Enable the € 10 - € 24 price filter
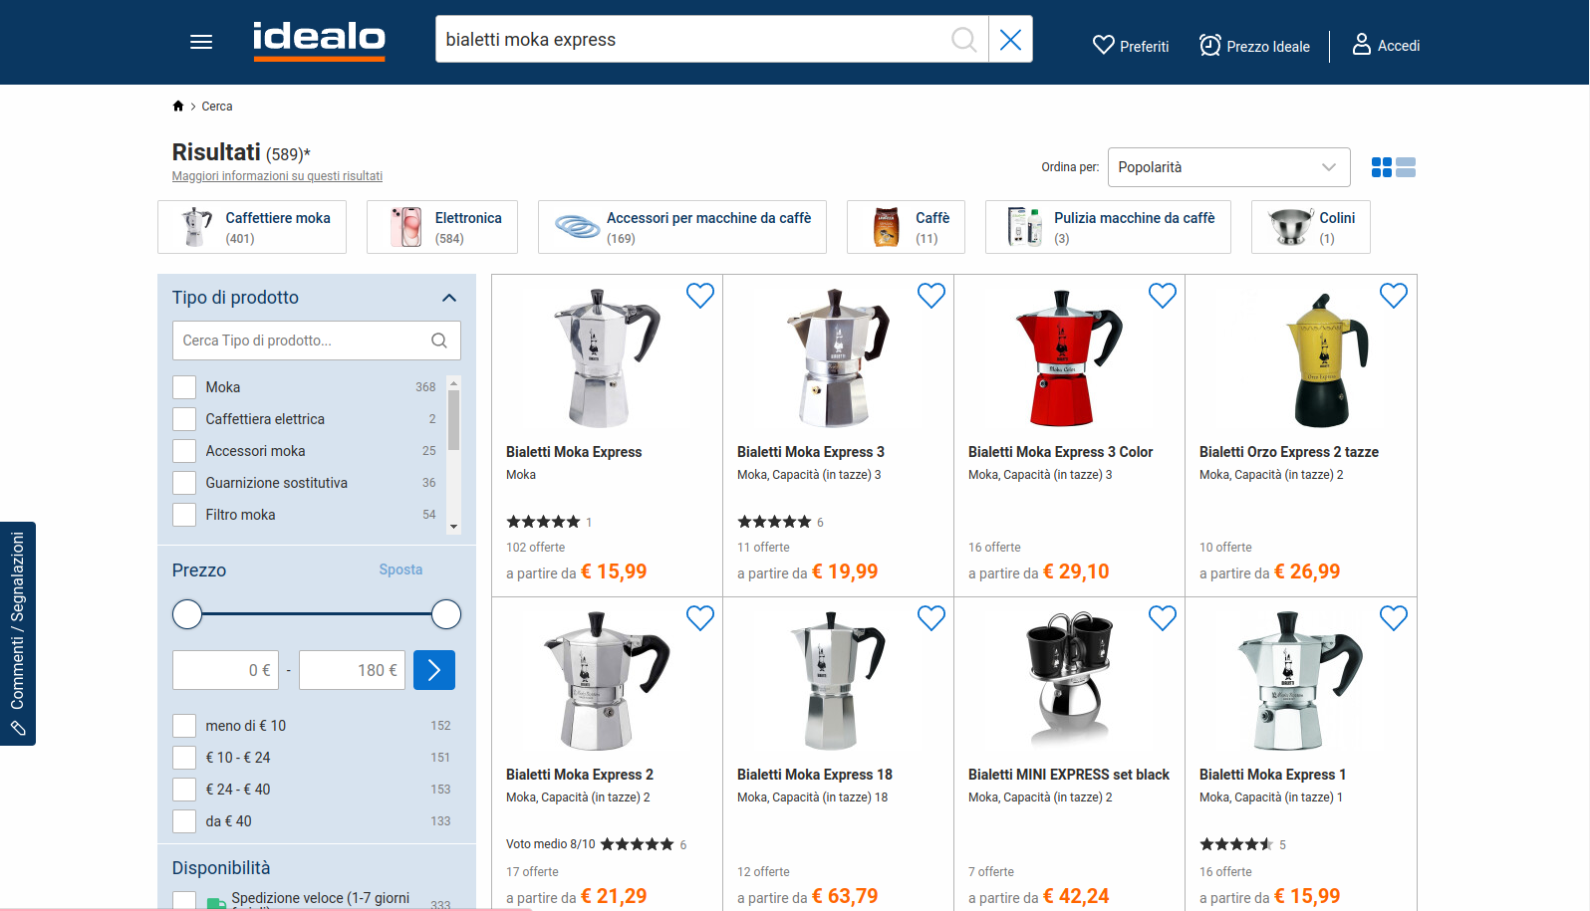Image resolution: width=1590 pixels, height=911 pixels. (x=184, y=758)
